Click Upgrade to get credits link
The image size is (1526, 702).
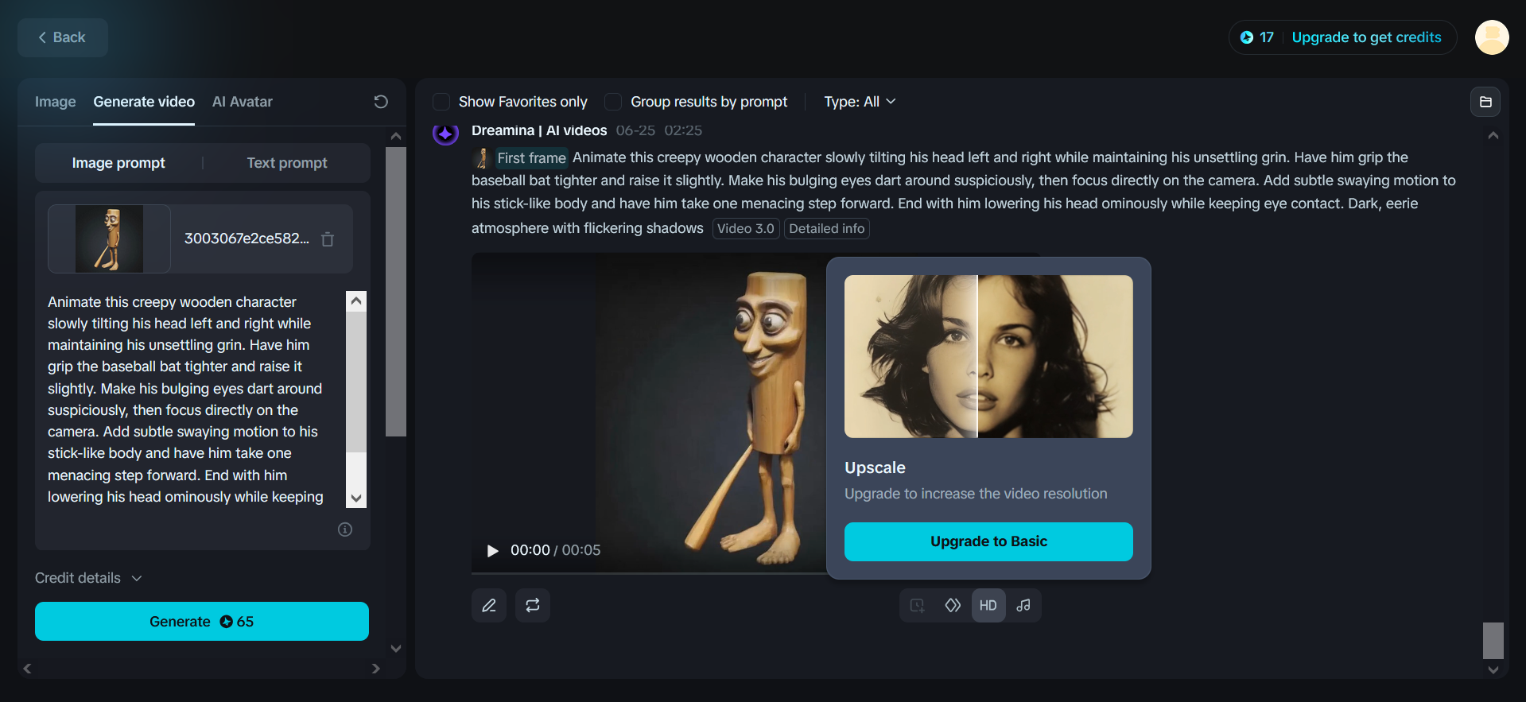(1366, 37)
